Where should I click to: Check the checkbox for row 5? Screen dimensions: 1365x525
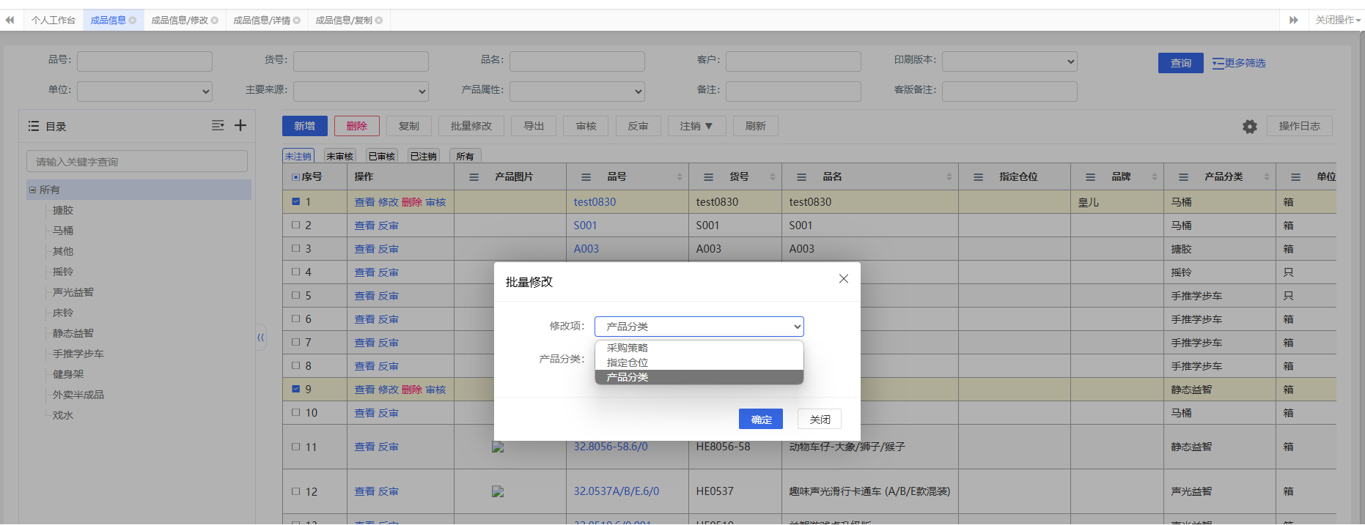coord(296,295)
